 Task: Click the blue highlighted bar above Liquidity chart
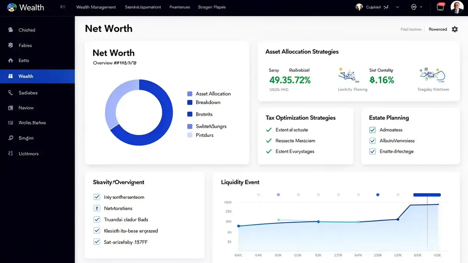pos(427,195)
